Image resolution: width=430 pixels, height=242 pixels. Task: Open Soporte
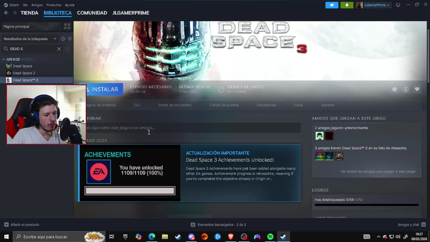click(x=328, y=105)
